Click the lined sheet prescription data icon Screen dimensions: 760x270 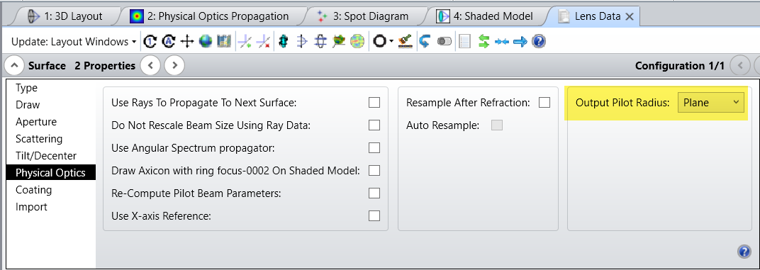pyautogui.click(x=465, y=42)
